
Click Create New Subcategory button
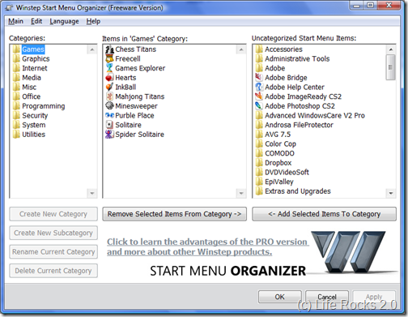coord(53,233)
